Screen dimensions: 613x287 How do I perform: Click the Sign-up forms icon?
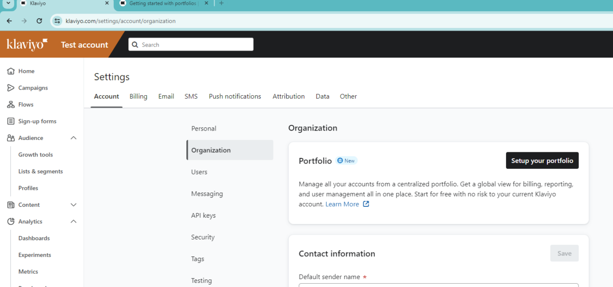10,121
